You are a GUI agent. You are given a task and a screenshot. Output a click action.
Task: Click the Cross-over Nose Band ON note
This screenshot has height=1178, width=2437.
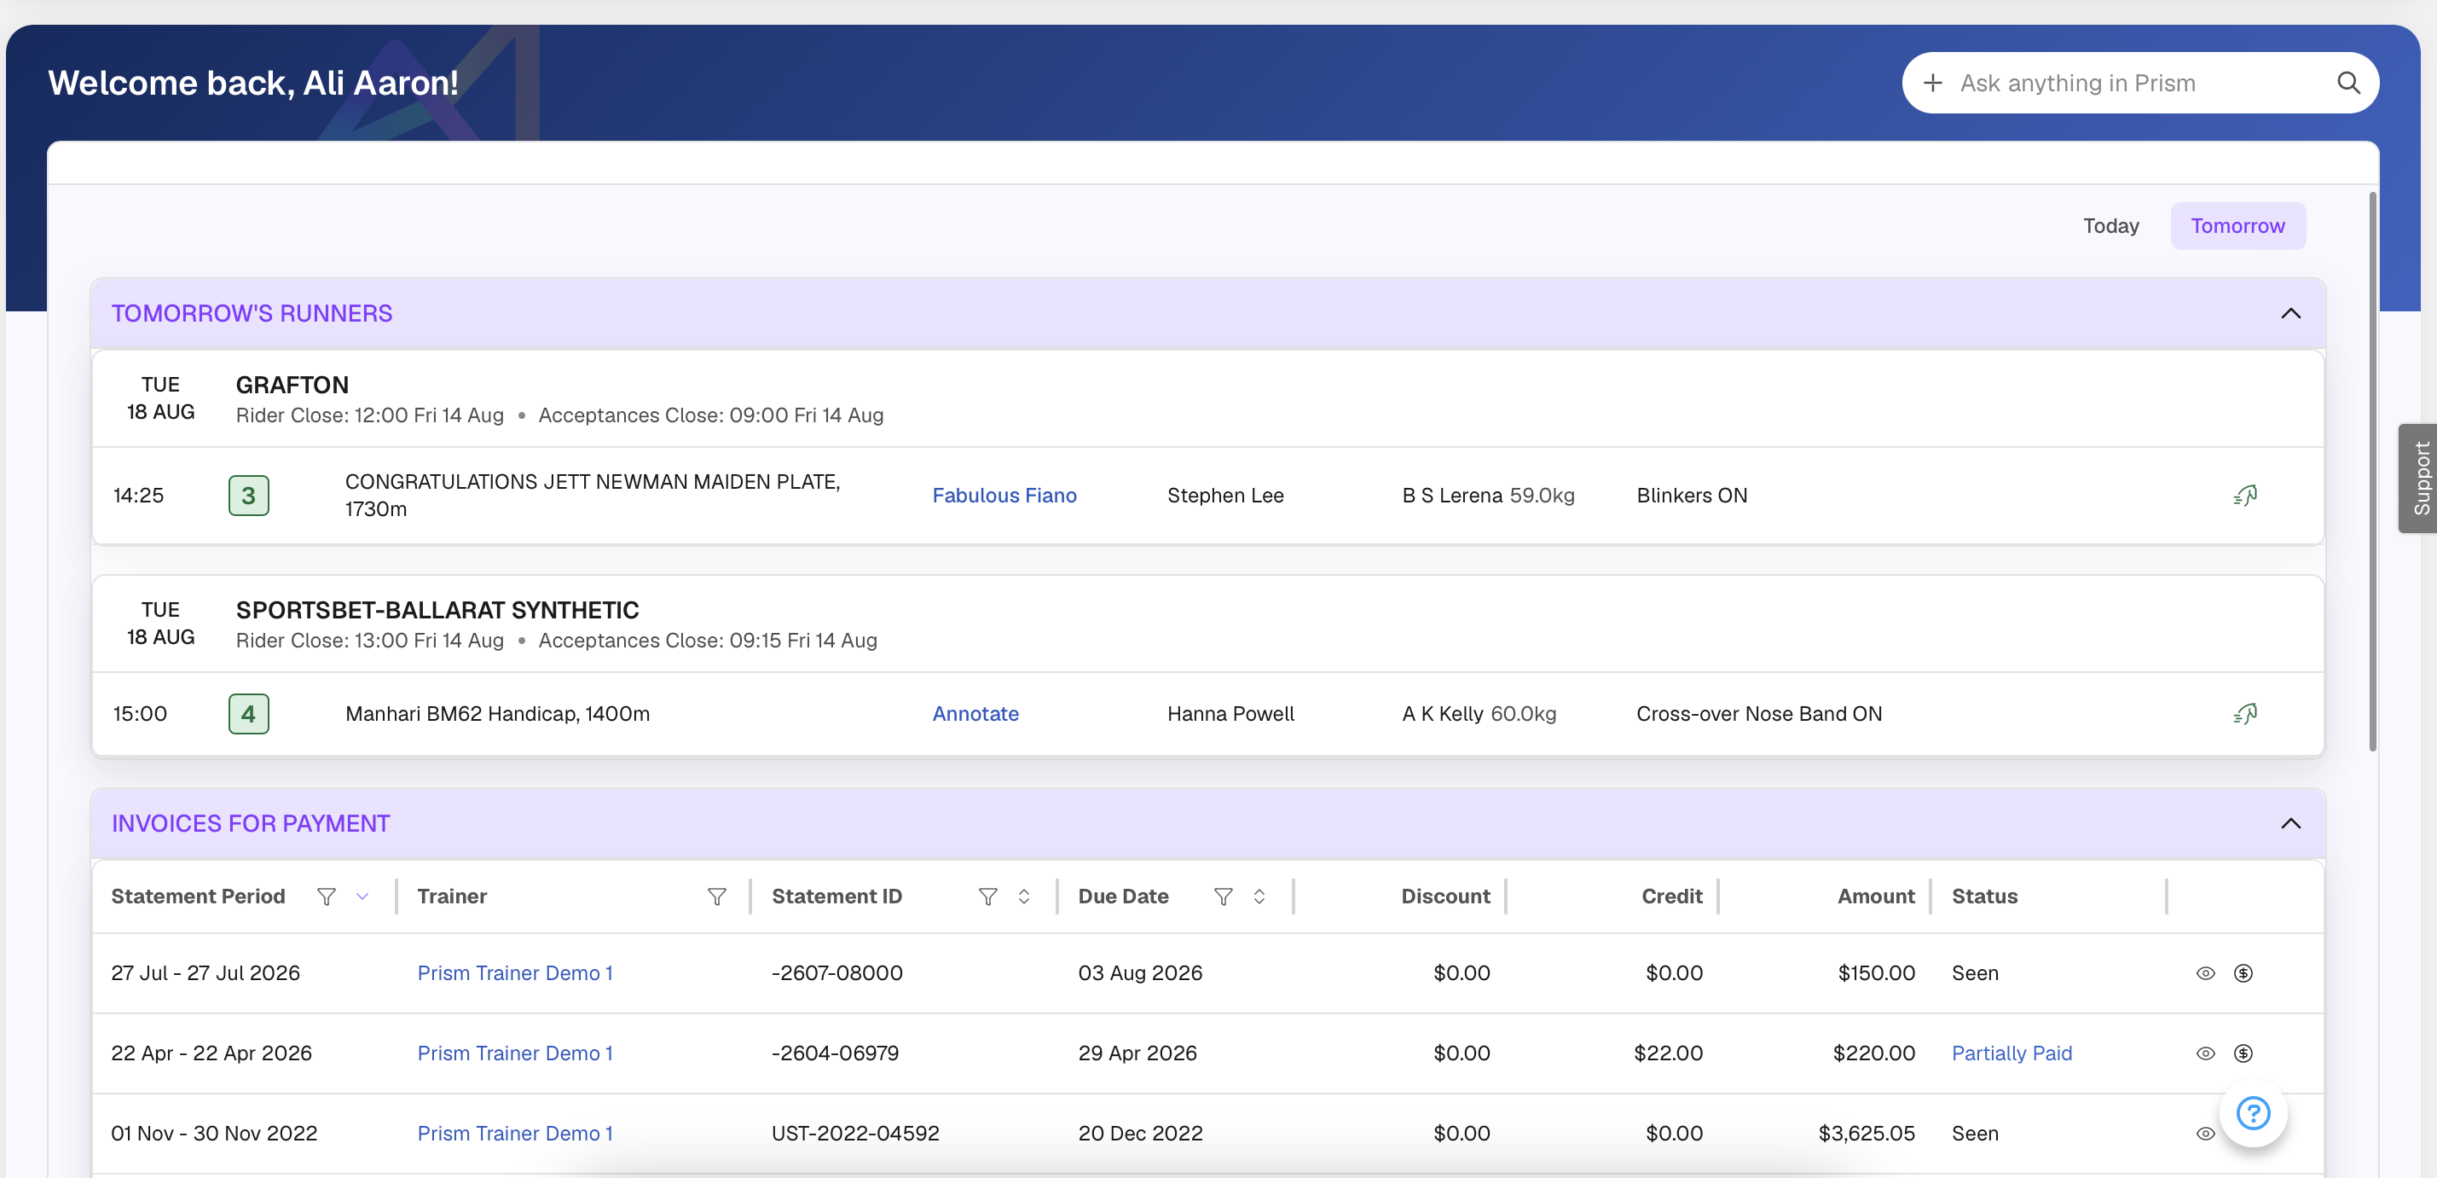pos(1759,713)
